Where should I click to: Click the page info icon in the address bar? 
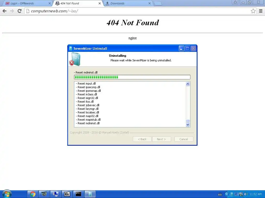tap(28, 11)
